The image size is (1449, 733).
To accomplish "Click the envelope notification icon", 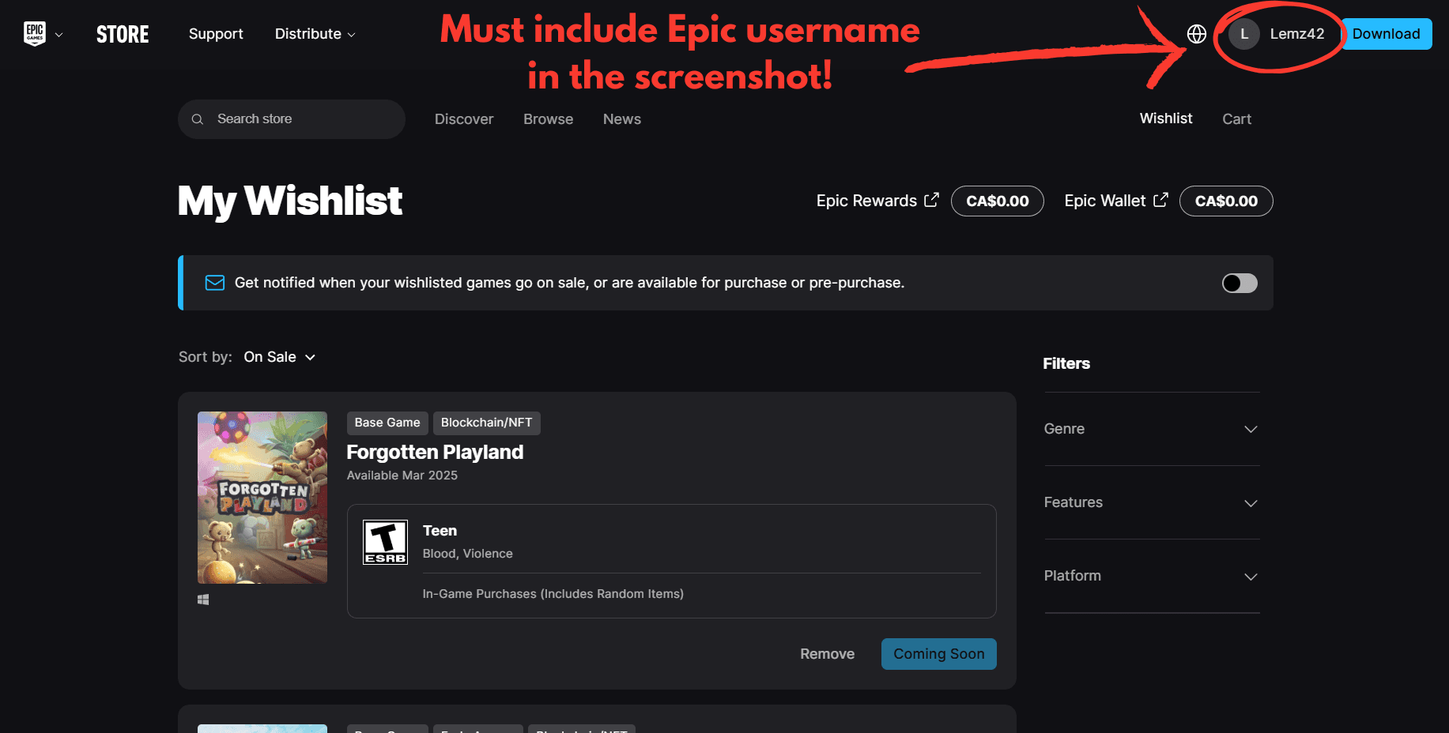I will click(x=214, y=283).
